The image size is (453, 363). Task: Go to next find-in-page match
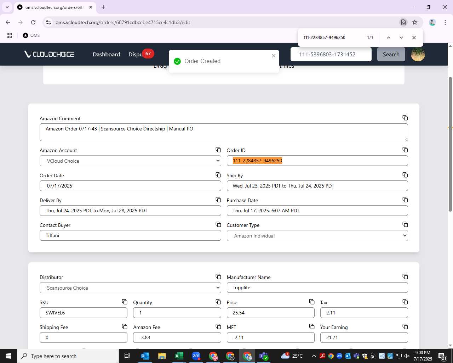point(401,38)
